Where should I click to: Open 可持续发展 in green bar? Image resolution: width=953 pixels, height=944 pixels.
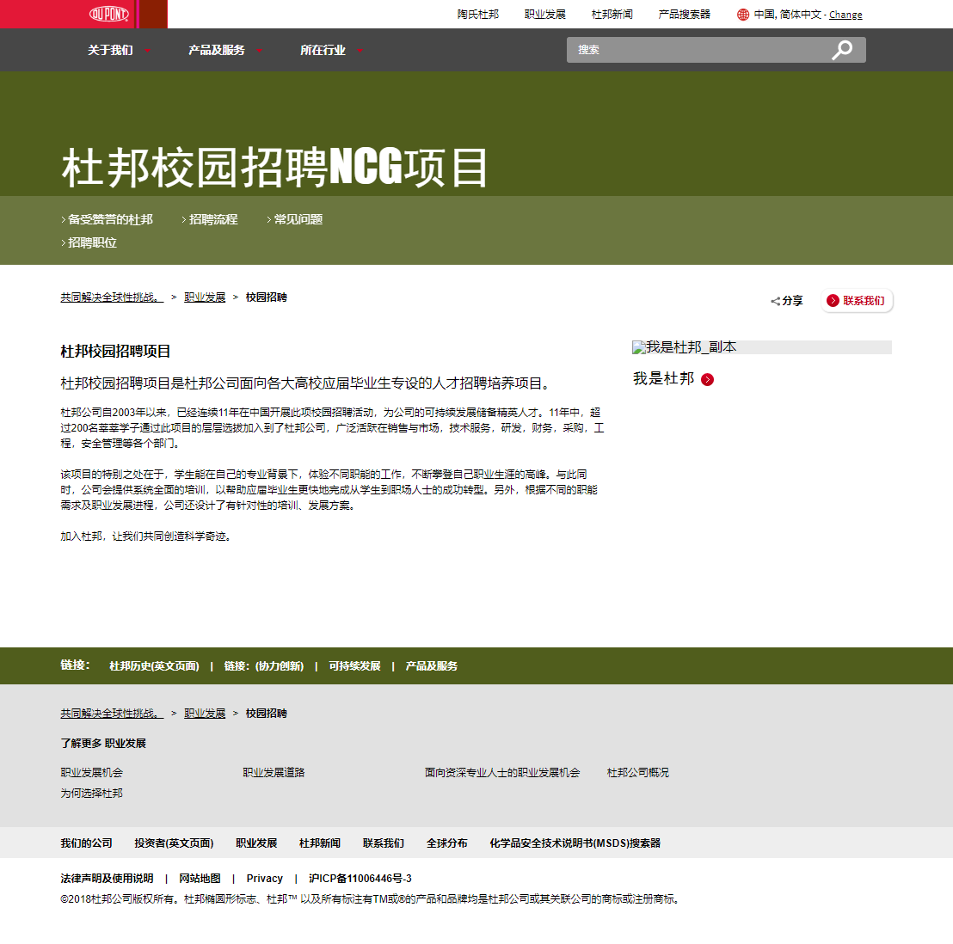[x=354, y=666]
